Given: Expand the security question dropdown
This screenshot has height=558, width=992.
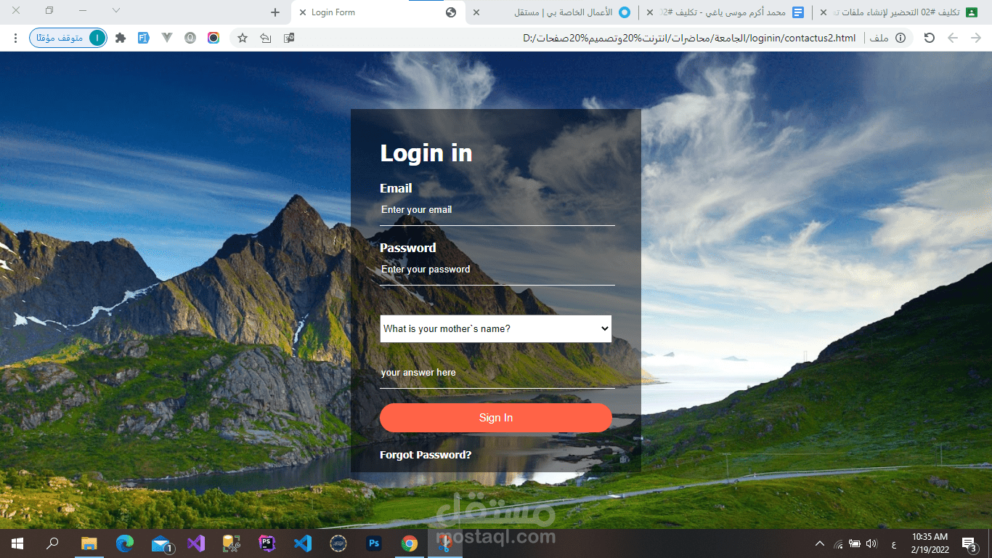Looking at the screenshot, I should click(x=496, y=328).
